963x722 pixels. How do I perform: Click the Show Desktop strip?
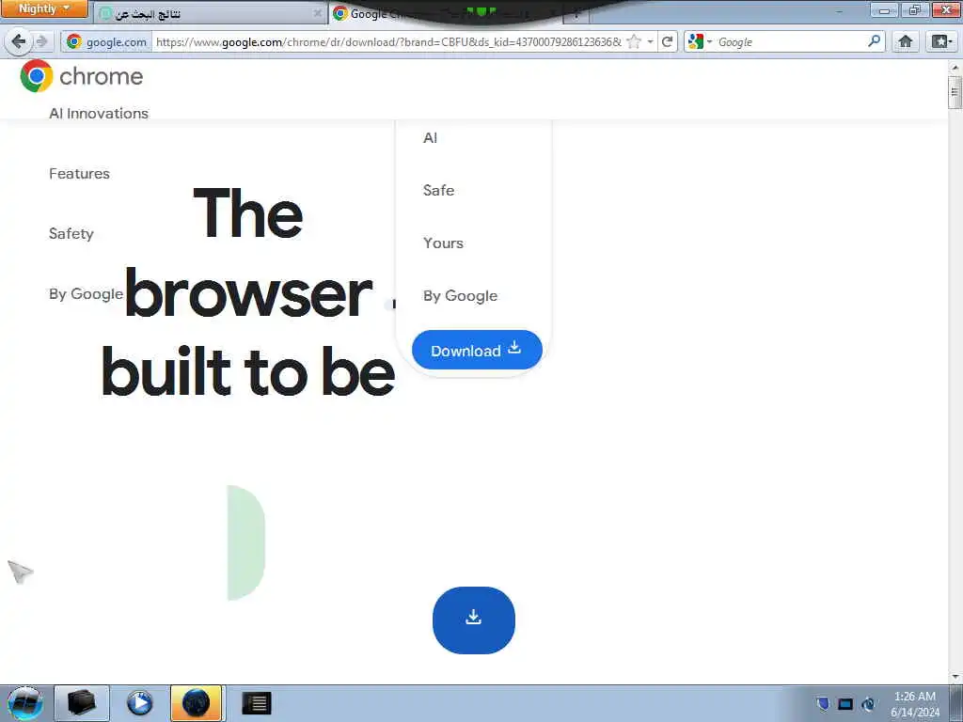click(956, 703)
